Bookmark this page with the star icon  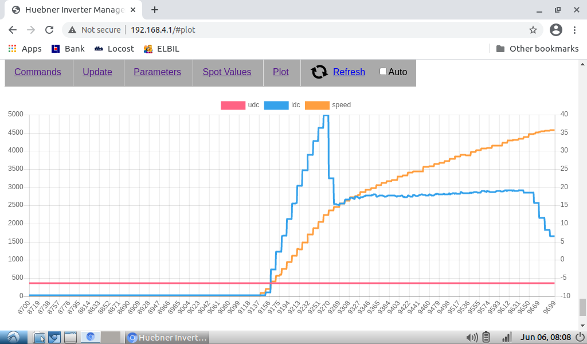(533, 30)
